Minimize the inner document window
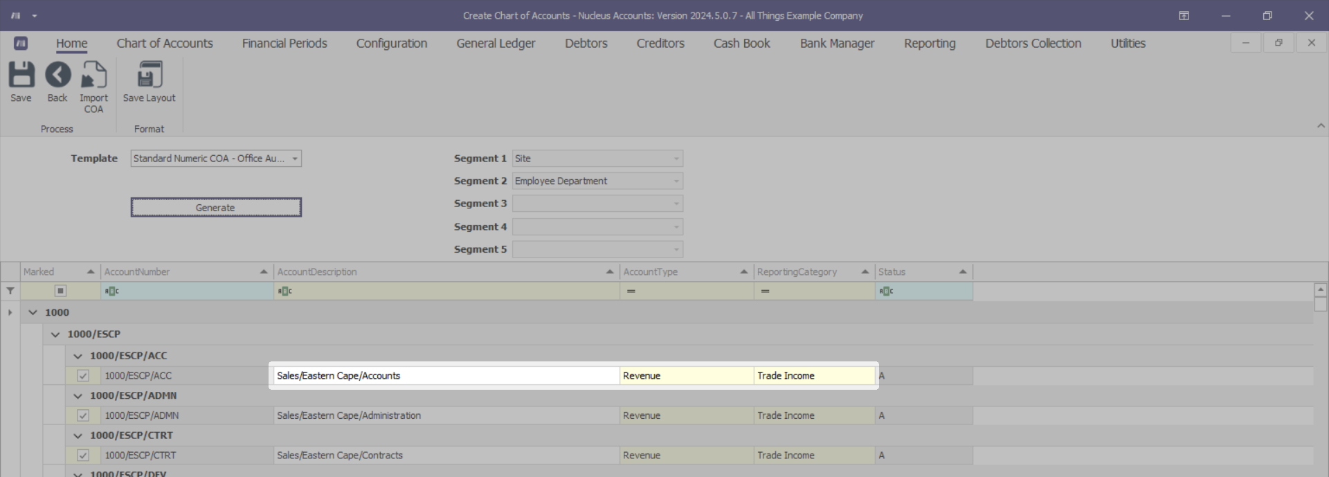The height and width of the screenshot is (477, 1329). [x=1245, y=43]
